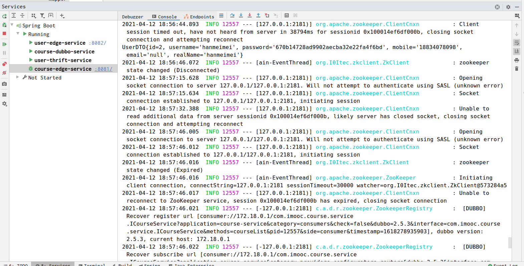This screenshot has height=266, width=524.
Task: Open the :8081/ port link
Action: coord(103,69)
